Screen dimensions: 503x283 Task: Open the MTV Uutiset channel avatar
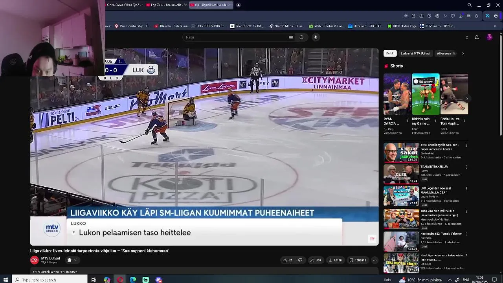tap(35, 260)
